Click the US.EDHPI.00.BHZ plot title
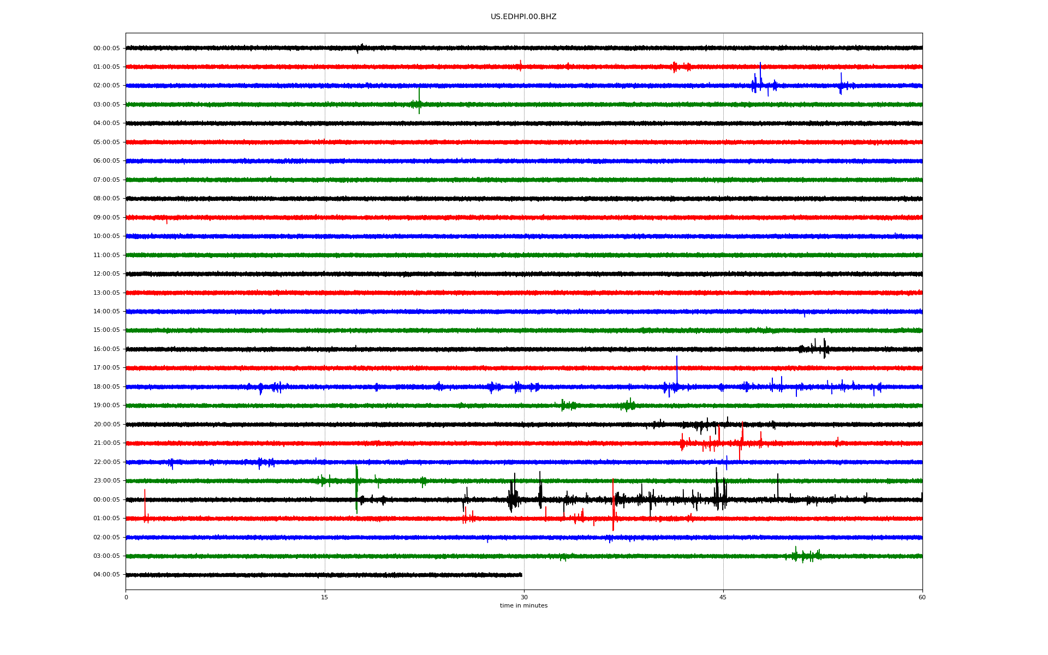Viewport: 1048px width, 655px height. tap(523, 17)
